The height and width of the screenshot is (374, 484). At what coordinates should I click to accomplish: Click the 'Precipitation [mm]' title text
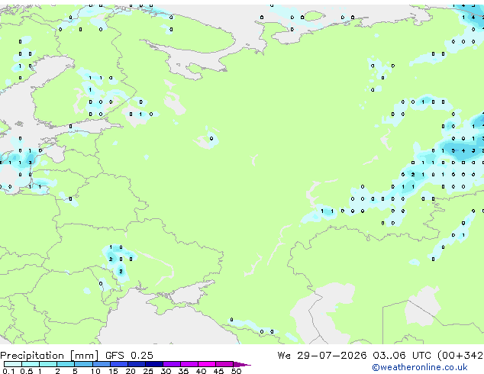click(50, 356)
